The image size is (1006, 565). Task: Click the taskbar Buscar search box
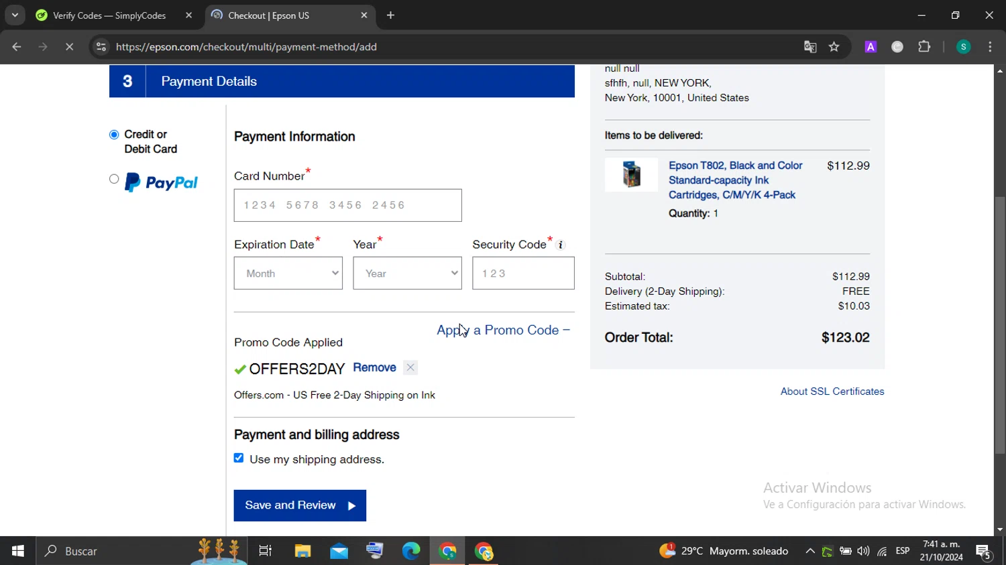[x=142, y=551]
